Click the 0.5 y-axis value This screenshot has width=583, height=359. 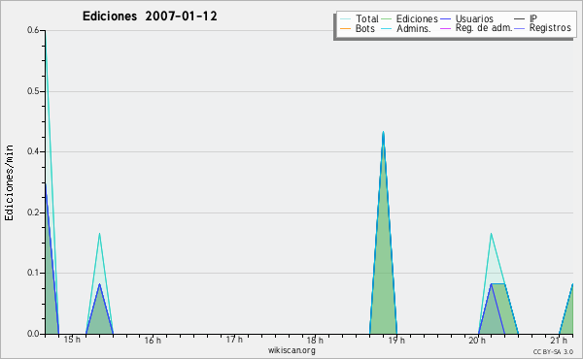pyautogui.click(x=33, y=91)
